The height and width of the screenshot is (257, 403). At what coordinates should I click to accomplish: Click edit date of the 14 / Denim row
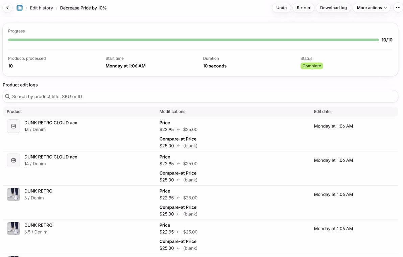click(x=333, y=160)
